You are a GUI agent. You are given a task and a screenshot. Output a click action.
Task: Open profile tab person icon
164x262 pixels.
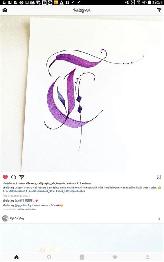tap(147, 257)
